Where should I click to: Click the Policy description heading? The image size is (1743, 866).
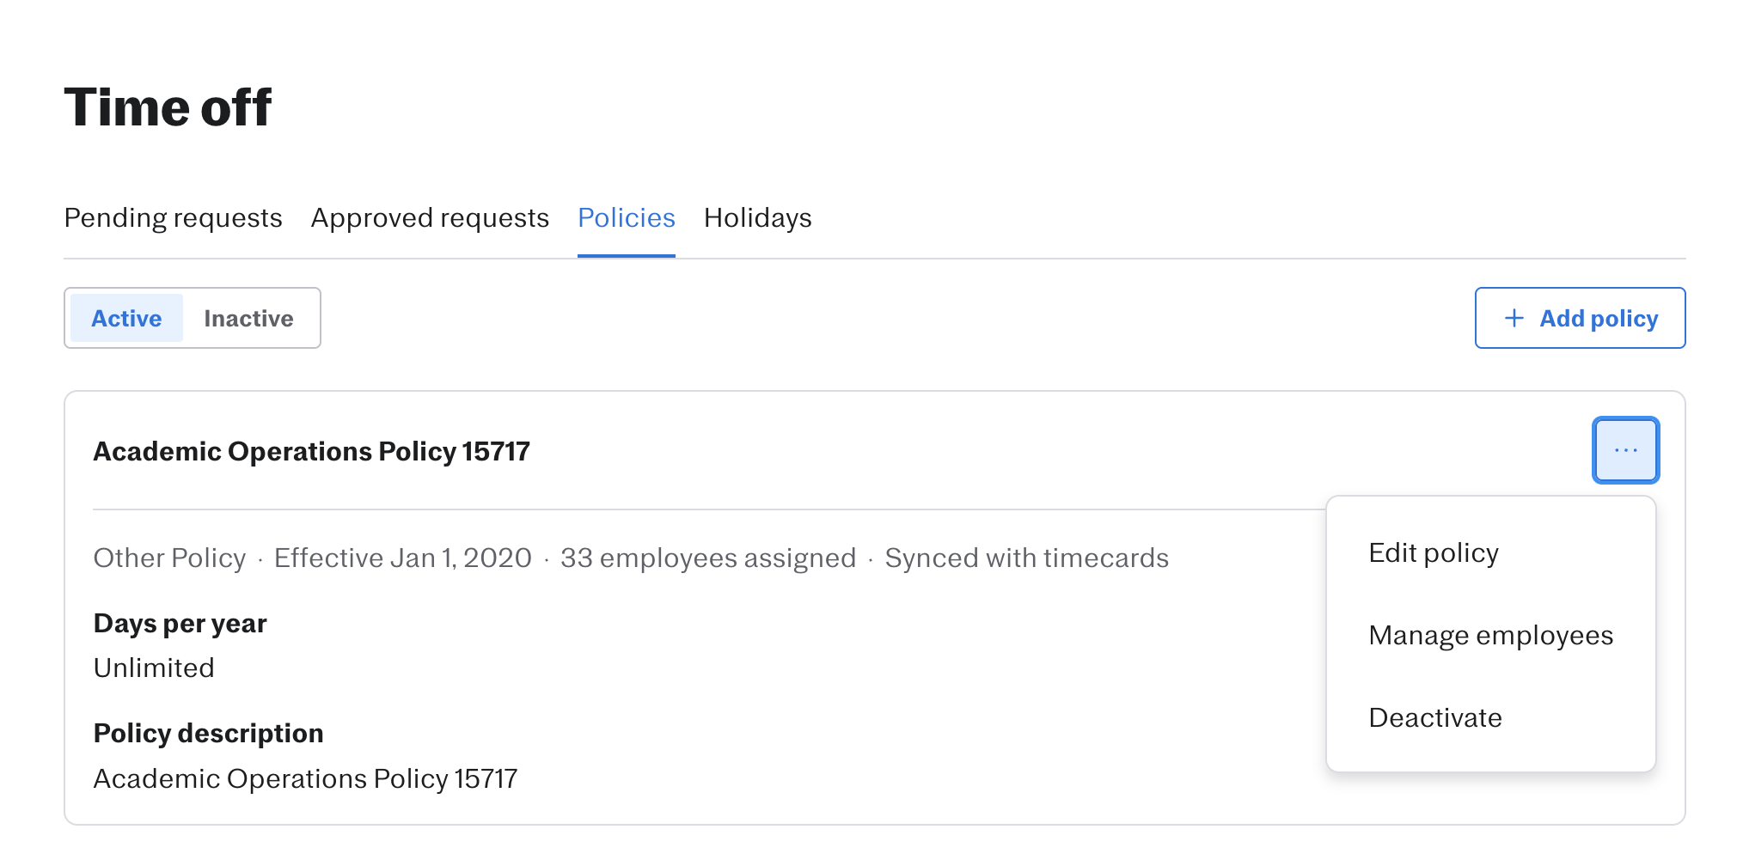point(208,733)
